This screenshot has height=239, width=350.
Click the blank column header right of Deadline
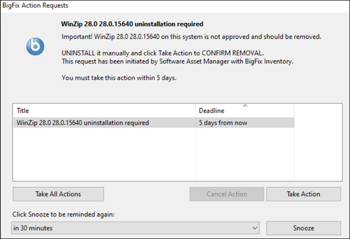tap(318, 110)
